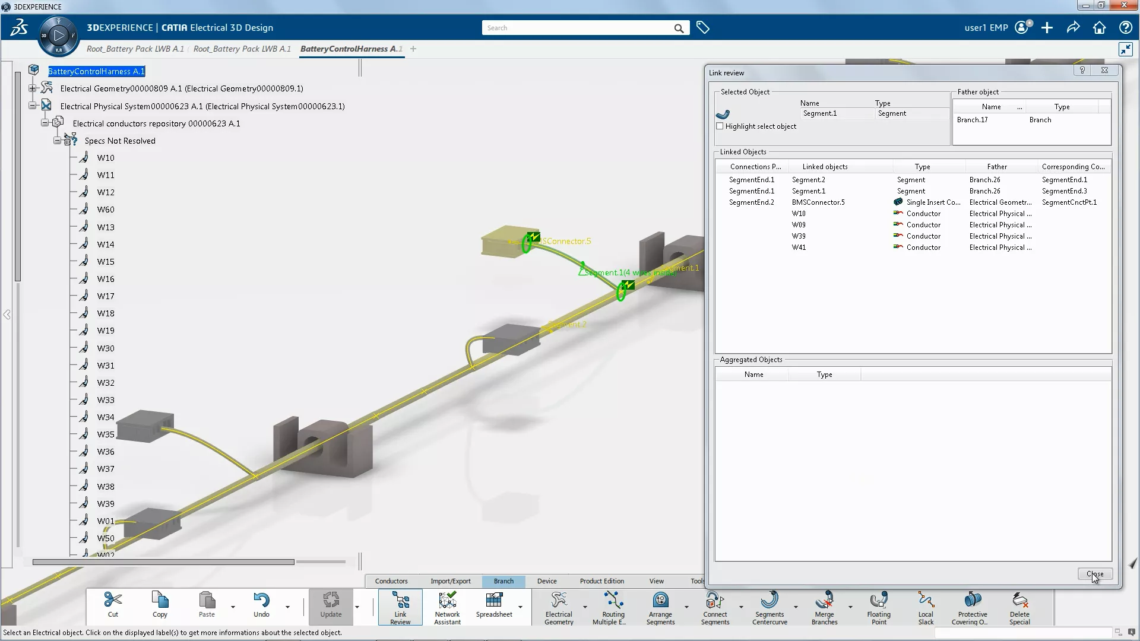The width and height of the screenshot is (1140, 641).
Task: Launch Electrical Geometry command
Action: pos(559,607)
